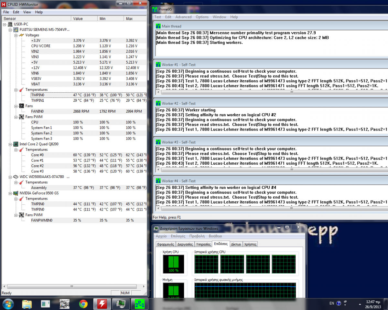Collapse the USER-PC tree node
Screen dimensions: 388x310
click(x=5, y=25)
